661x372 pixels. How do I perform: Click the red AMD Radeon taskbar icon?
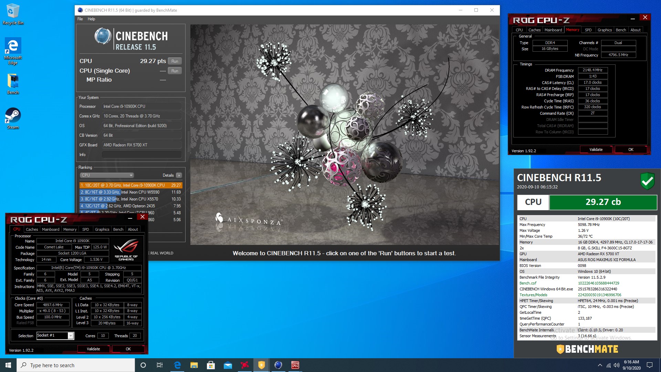245,365
